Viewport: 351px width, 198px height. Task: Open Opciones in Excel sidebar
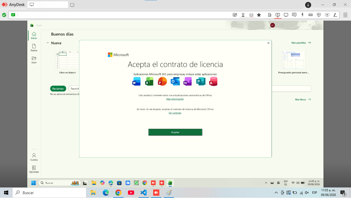(34, 169)
